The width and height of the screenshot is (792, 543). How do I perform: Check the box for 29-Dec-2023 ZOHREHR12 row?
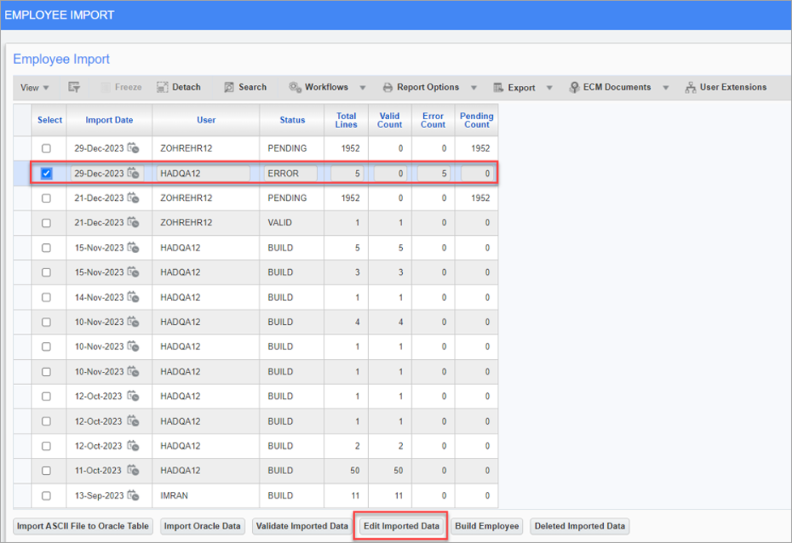pyautogui.click(x=46, y=148)
